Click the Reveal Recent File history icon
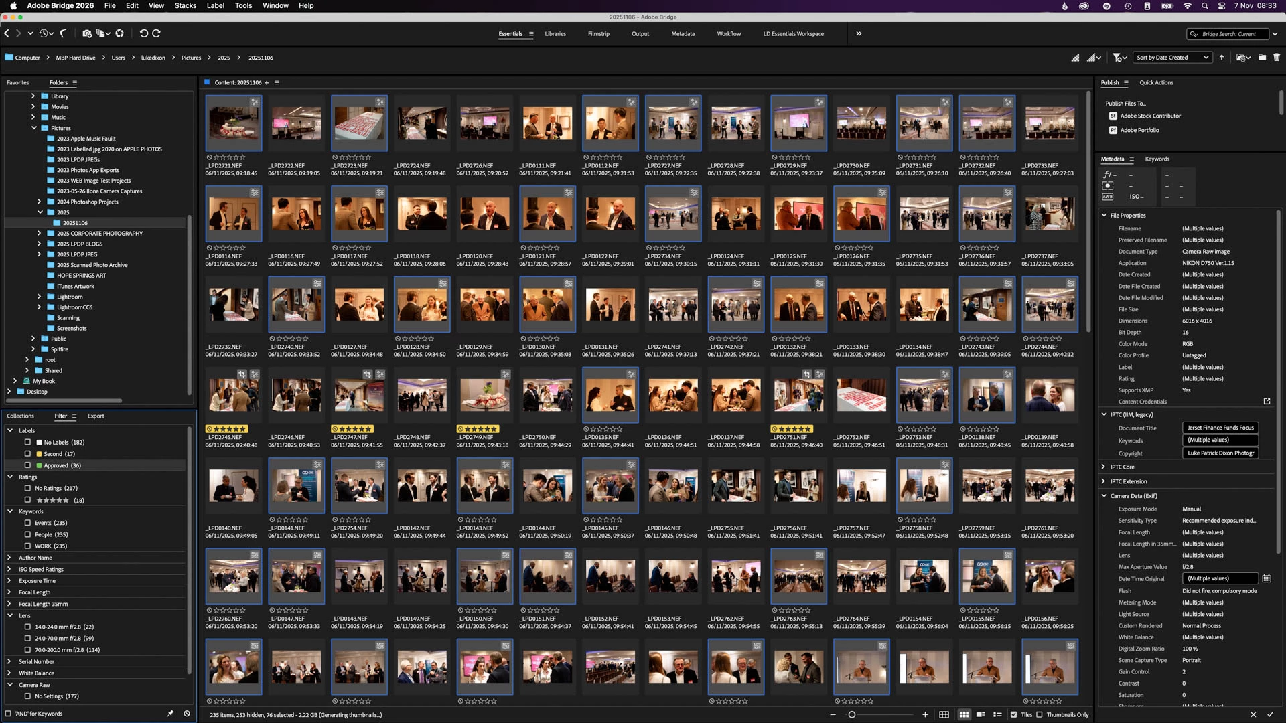1286x723 pixels. (45, 33)
